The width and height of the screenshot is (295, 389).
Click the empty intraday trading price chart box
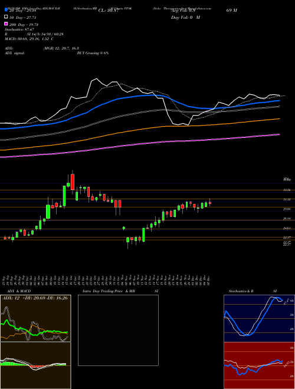click(x=118, y=330)
